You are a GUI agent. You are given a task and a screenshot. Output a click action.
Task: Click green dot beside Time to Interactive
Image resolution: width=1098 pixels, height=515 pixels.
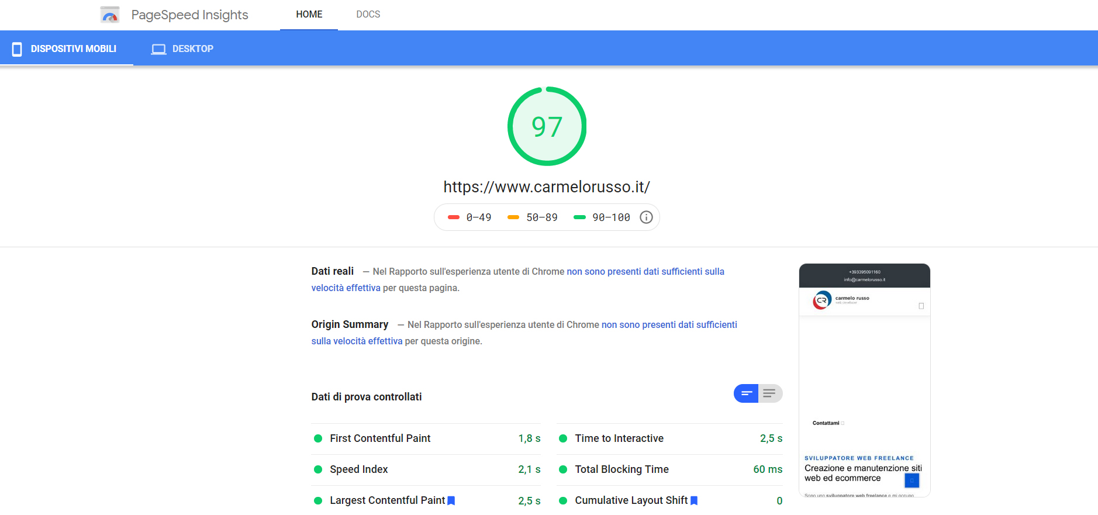[x=563, y=438]
